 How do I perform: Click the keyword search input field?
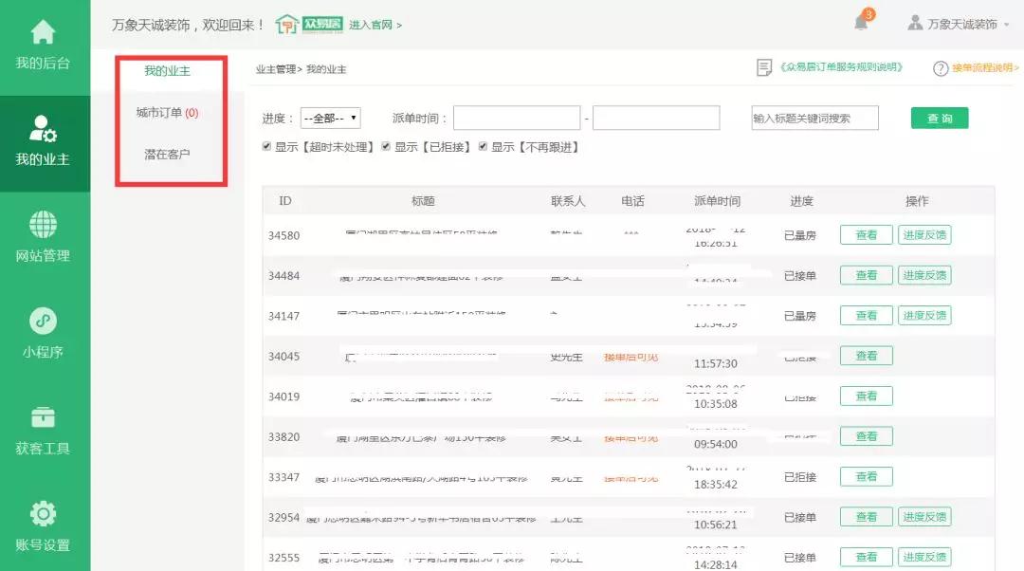(x=814, y=119)
